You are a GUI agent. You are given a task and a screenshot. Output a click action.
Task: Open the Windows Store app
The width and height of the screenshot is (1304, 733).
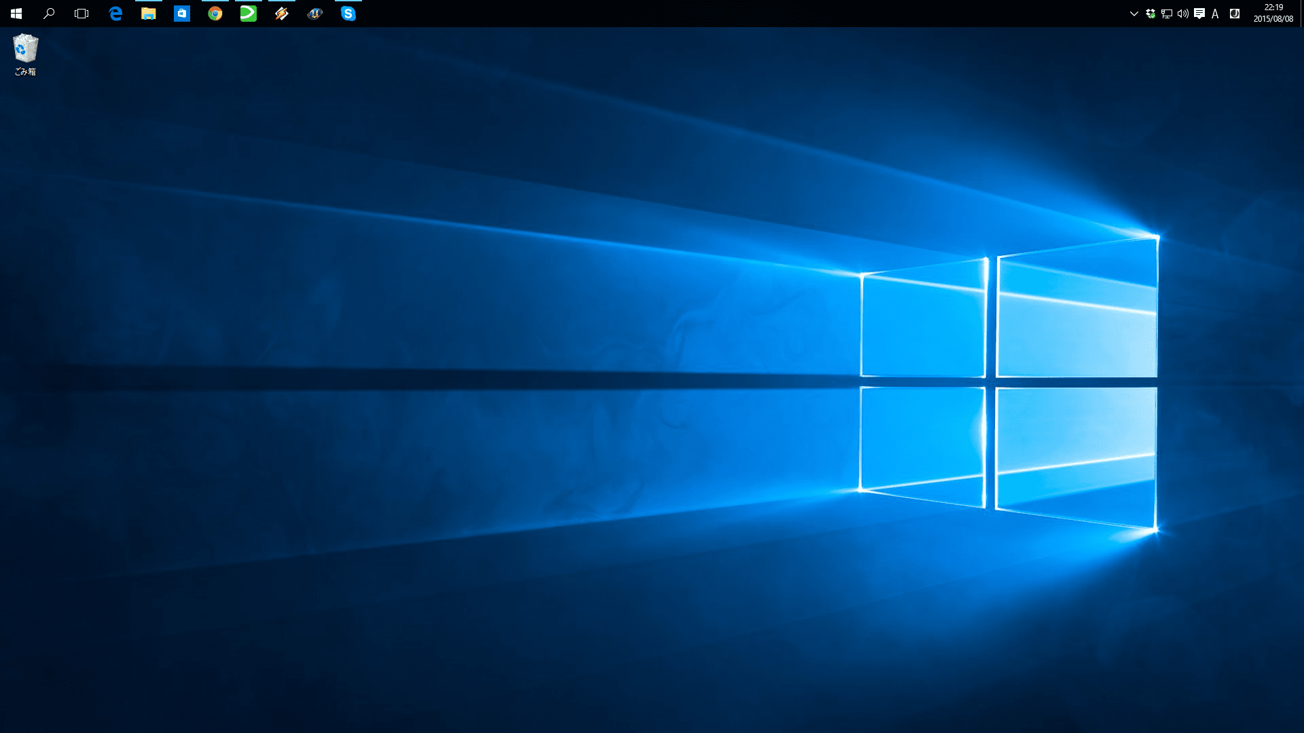[x=182, y=14]
